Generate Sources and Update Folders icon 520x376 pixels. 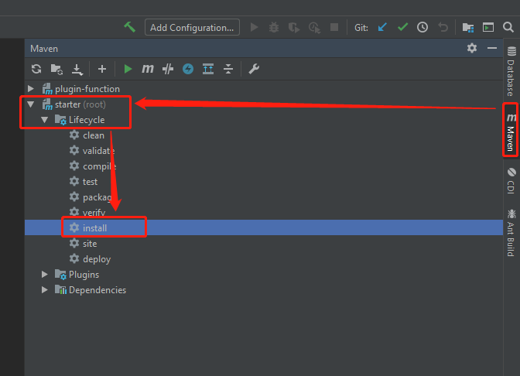(x=56, y=69)
